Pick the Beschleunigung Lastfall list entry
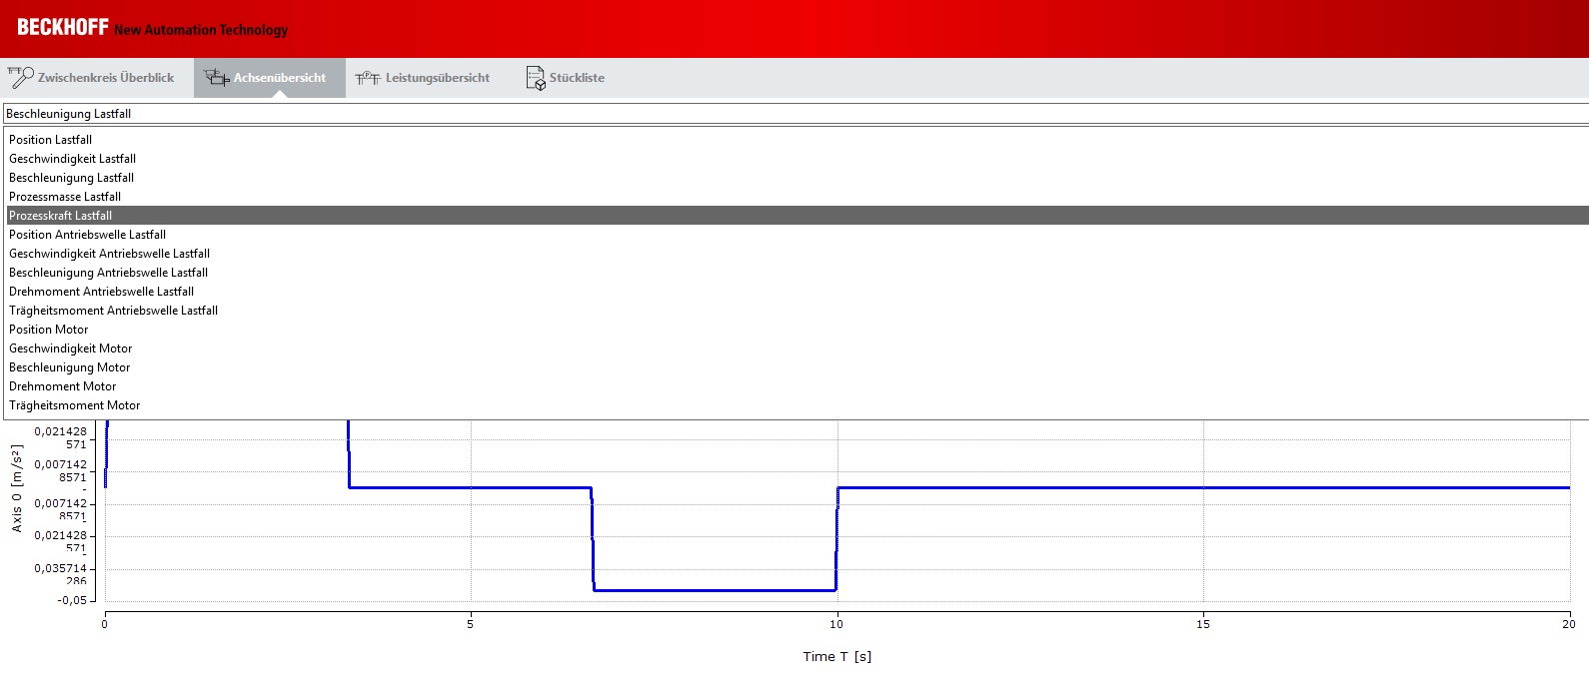 click(797, 178)
